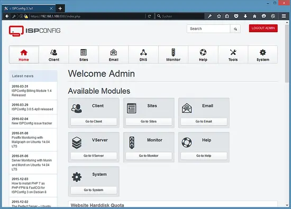This screenshot has width=291, height=209.
Task: Switch to the Sites navigation tab
Action: [x=84, y=54]
